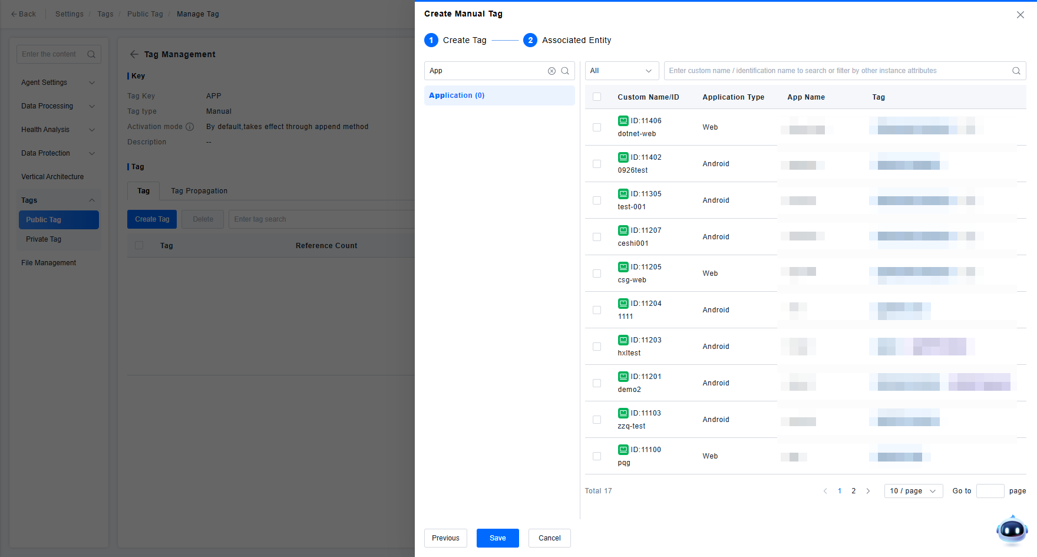
Task: Go to next page arrow in pagination
Action: [x=868, y=491]
